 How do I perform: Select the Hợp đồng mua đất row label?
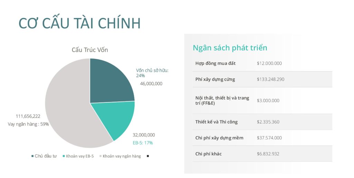click(215, 63)
